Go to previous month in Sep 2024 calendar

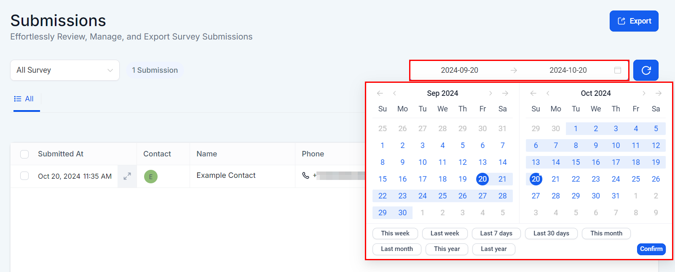(x=394, y=93)
